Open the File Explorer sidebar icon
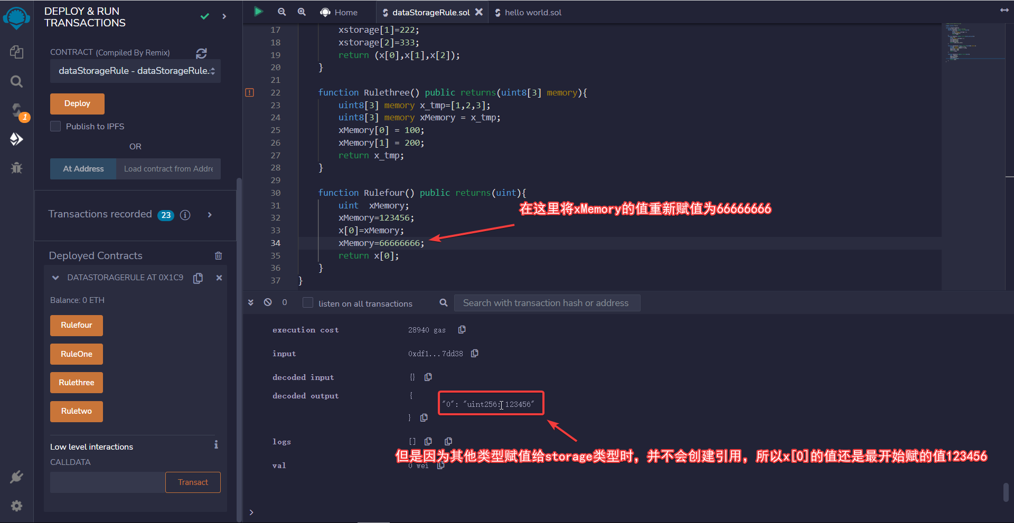This screenshot has width=1014, height=523. point(16,52)
